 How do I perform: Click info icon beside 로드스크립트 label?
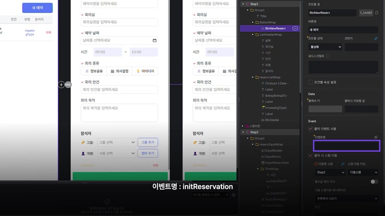328,56
